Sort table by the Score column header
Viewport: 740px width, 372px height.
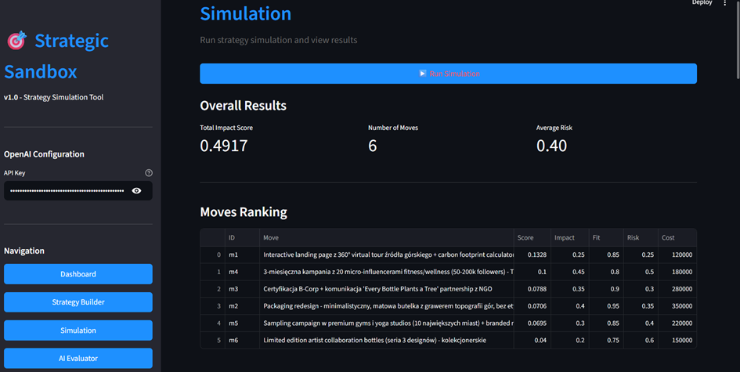[x=532, y=237]
